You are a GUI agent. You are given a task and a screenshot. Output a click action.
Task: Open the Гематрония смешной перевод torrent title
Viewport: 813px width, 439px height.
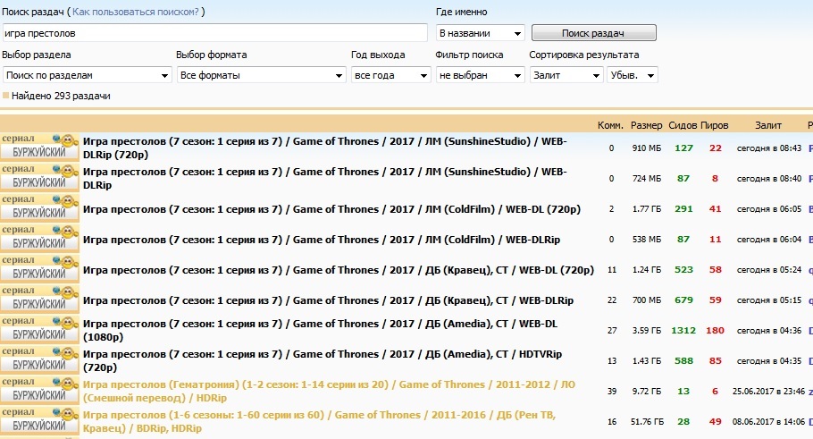(329, 391)
